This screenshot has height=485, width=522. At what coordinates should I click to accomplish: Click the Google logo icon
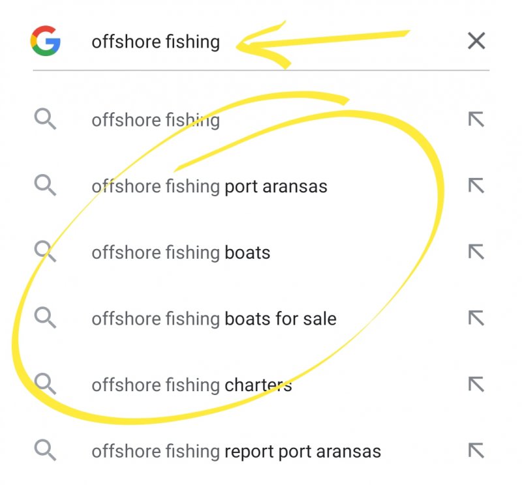[45, 41]
